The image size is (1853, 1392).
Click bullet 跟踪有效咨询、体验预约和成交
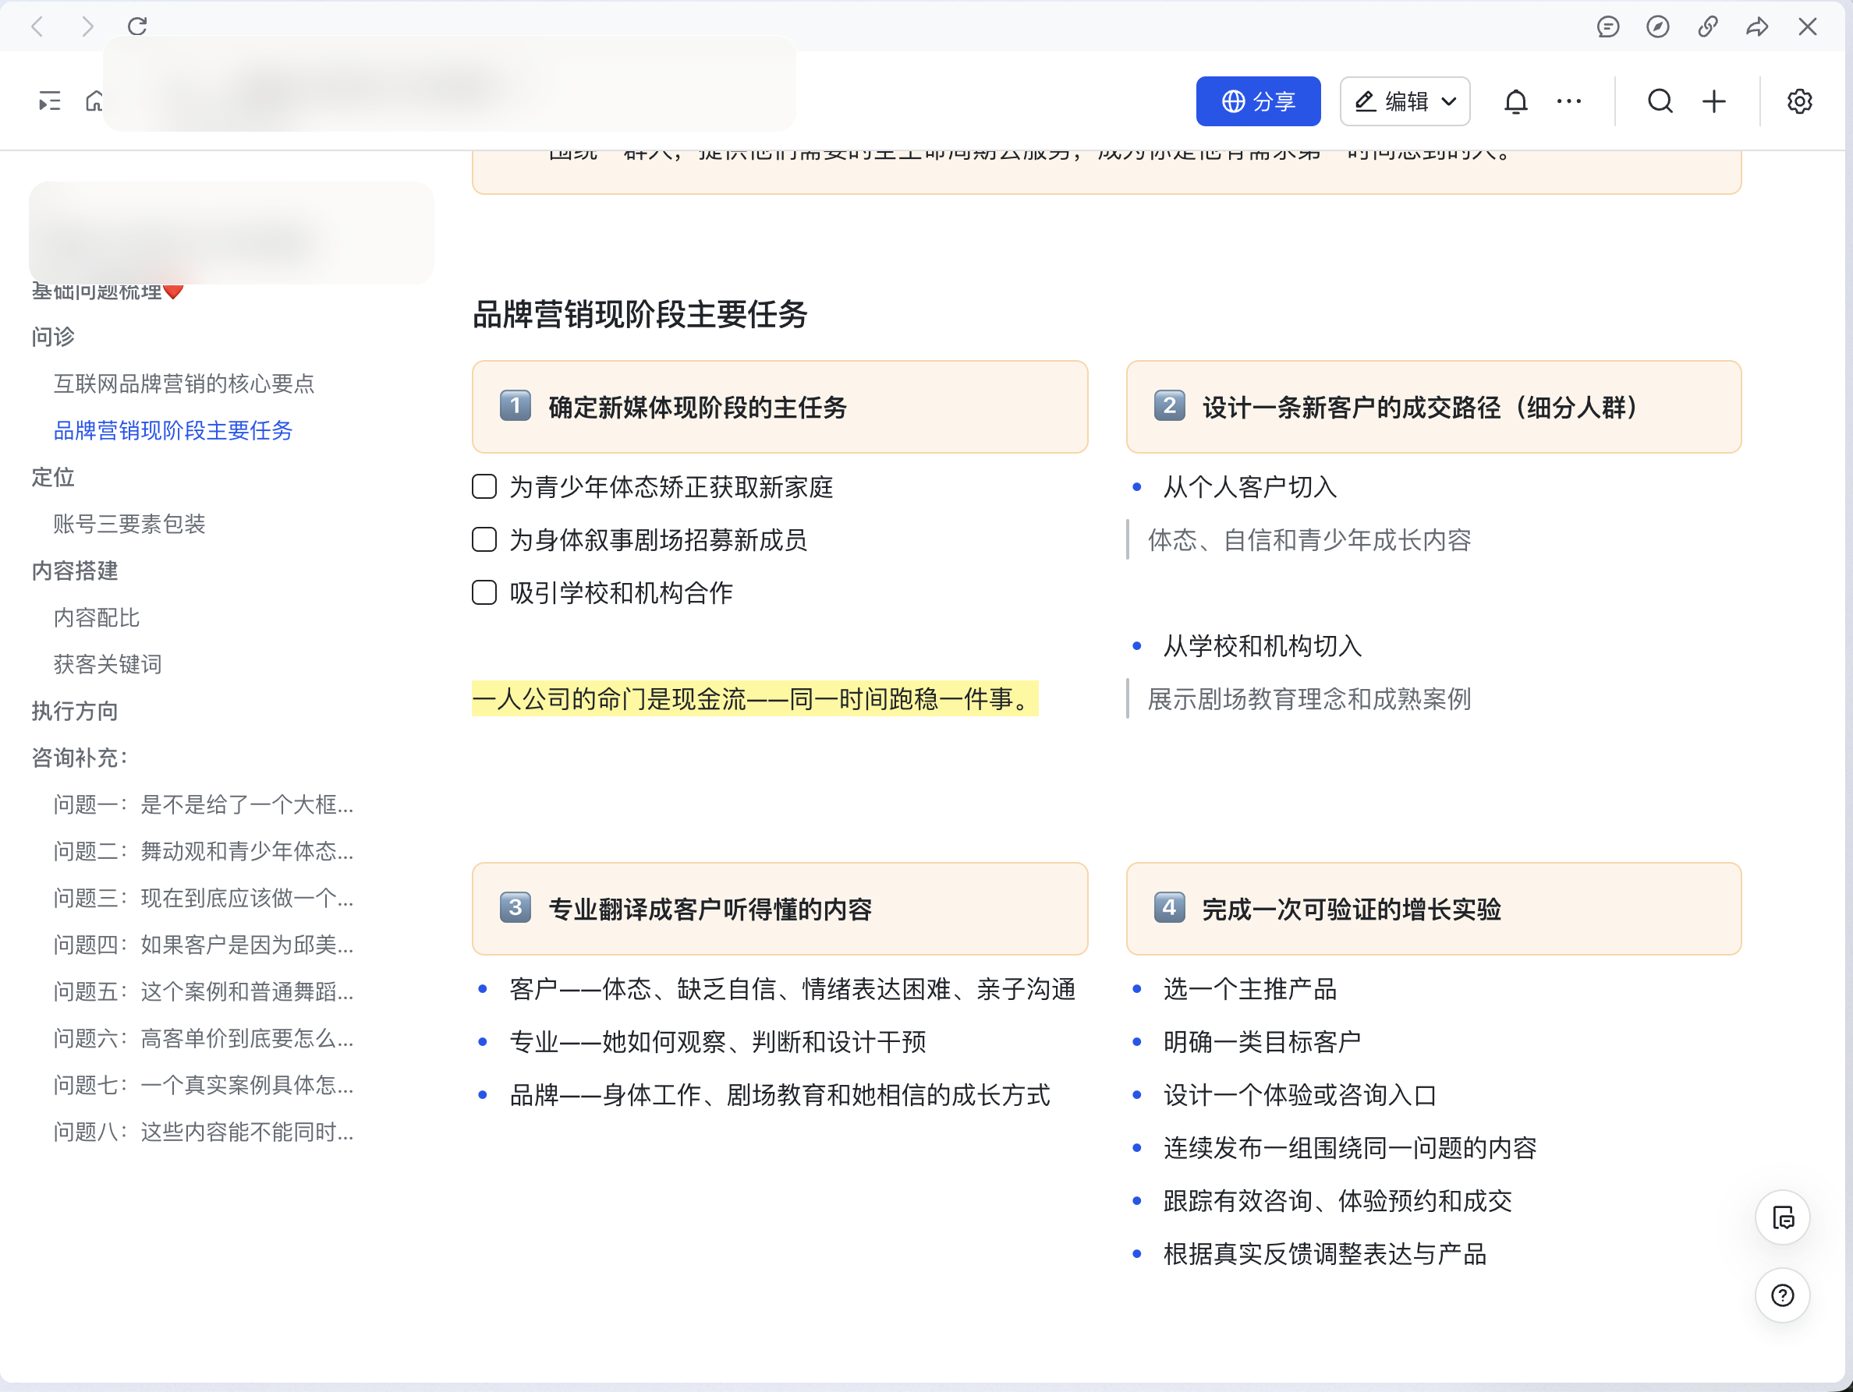[1337, 1200]
